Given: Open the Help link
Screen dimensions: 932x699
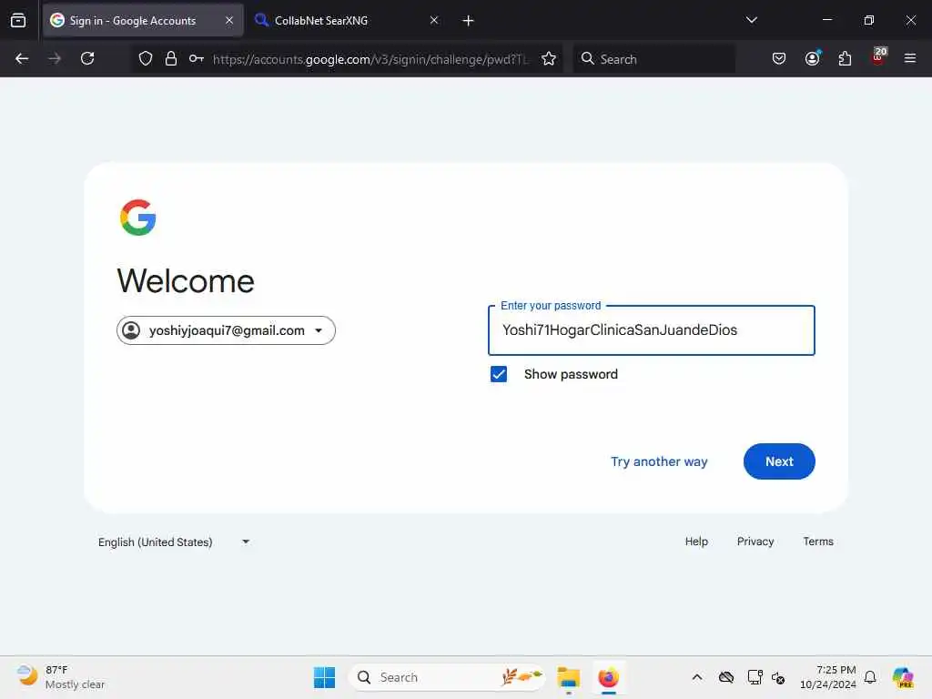Looking at the screenshot, I should point(696,542).
